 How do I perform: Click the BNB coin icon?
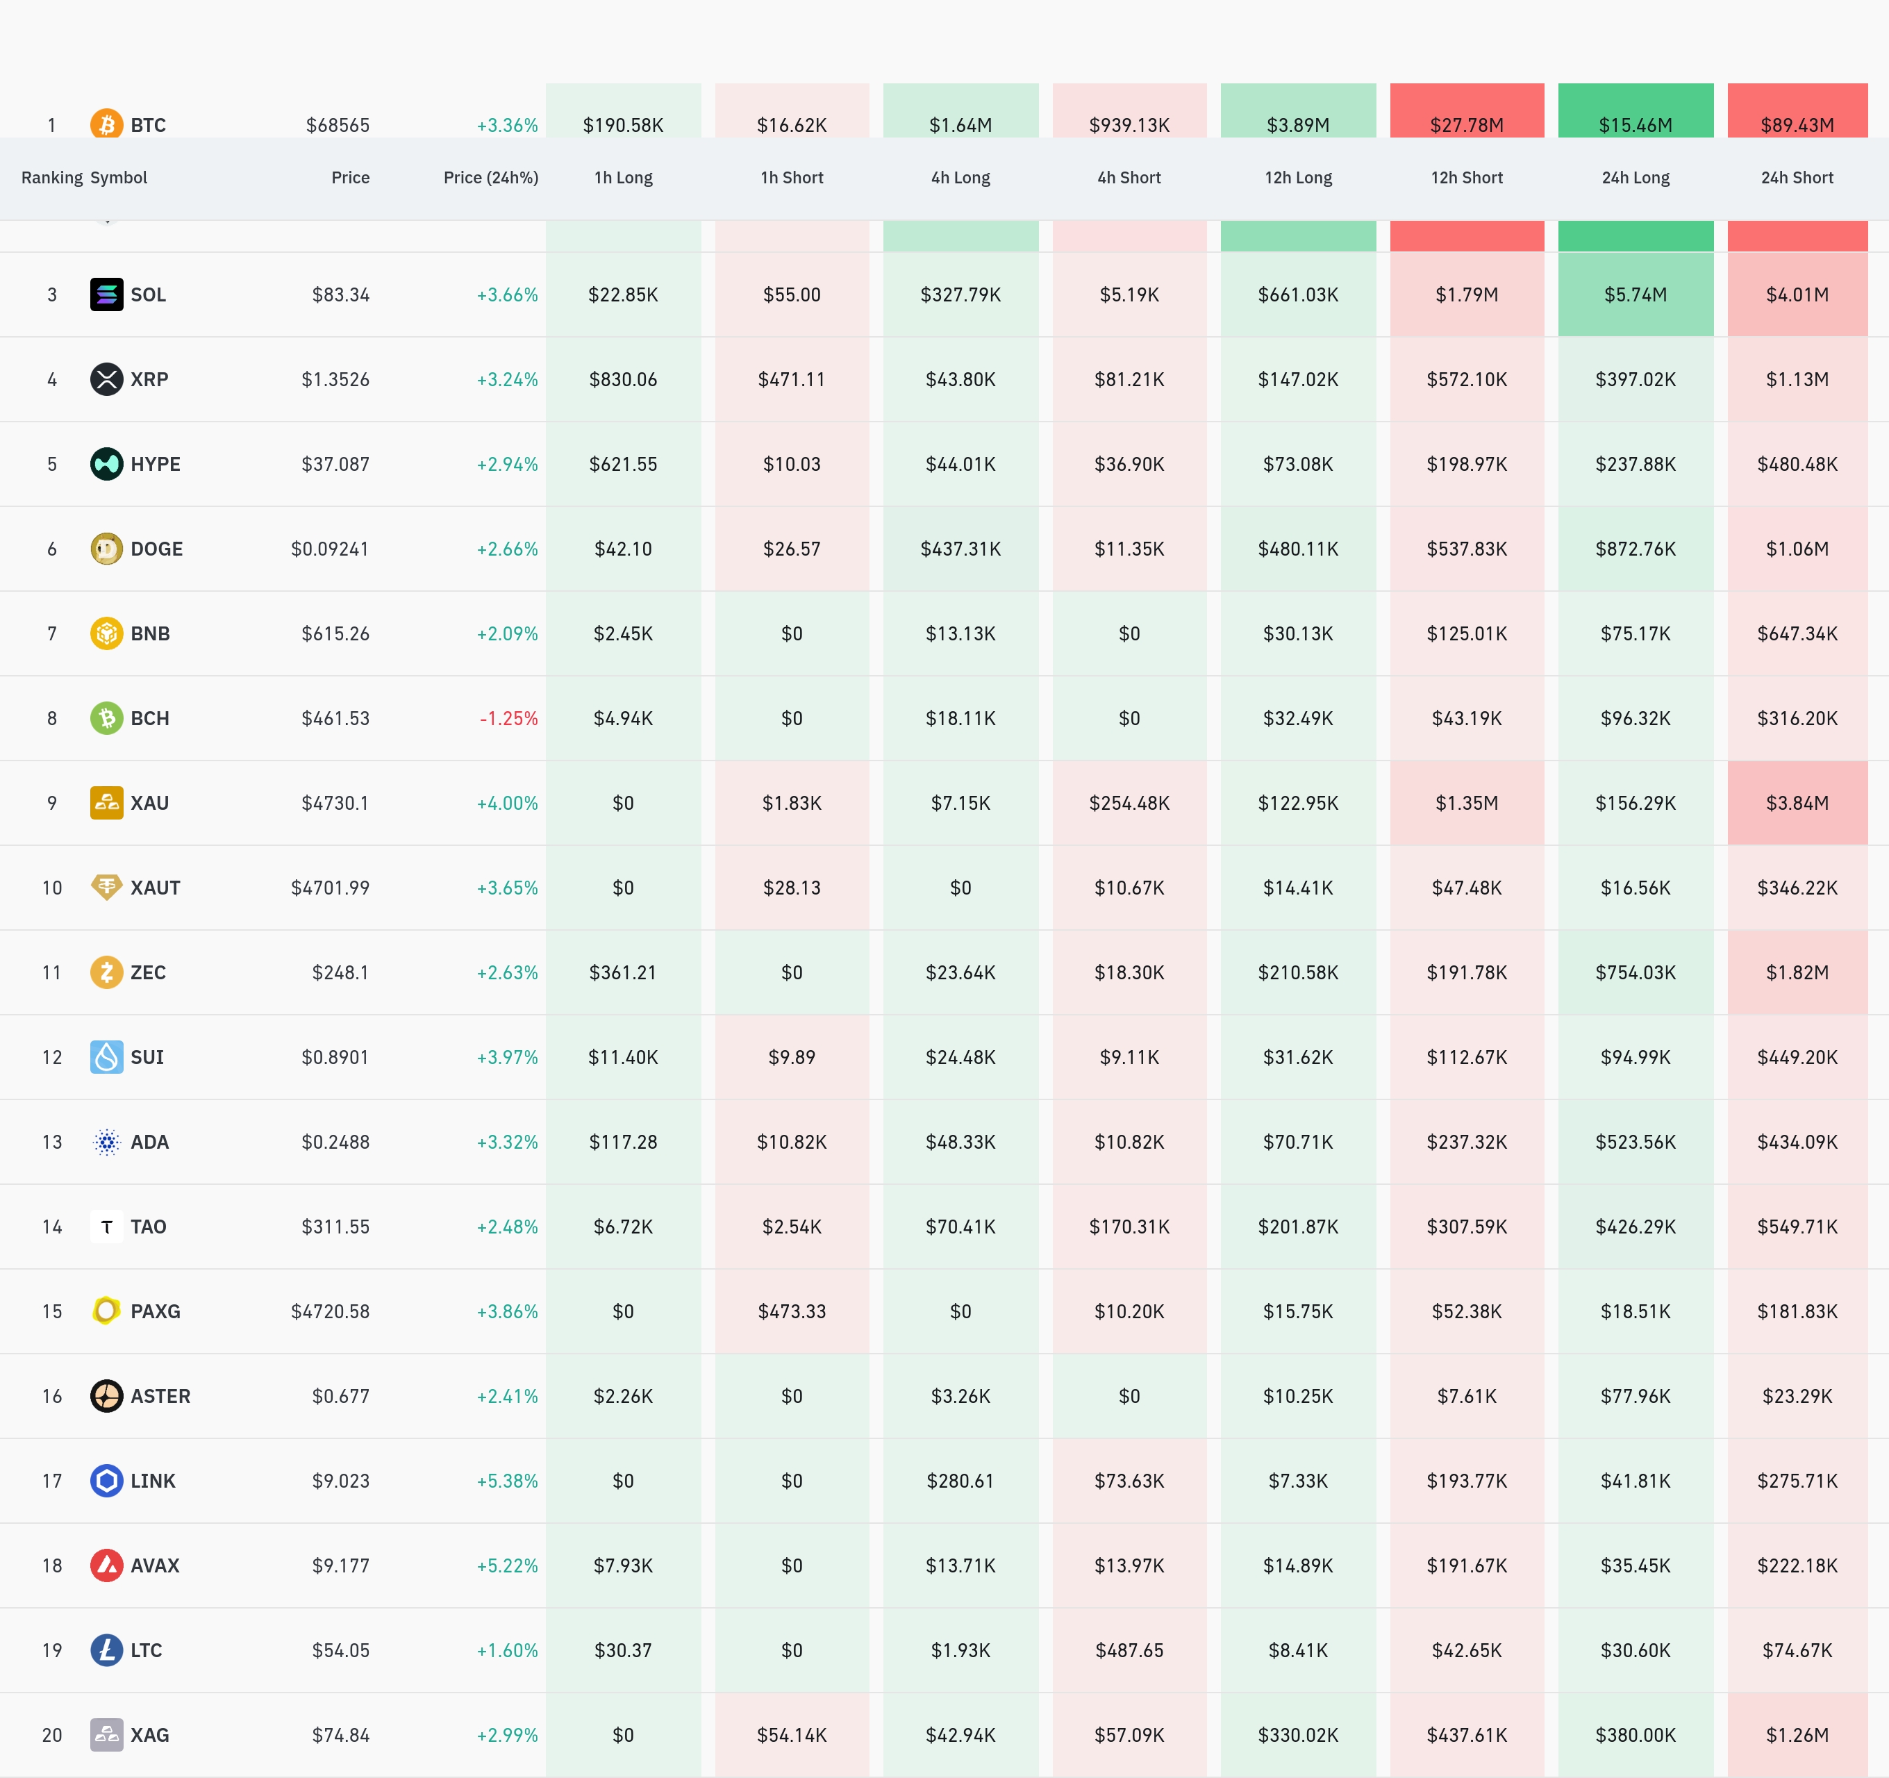pos(106,633)
